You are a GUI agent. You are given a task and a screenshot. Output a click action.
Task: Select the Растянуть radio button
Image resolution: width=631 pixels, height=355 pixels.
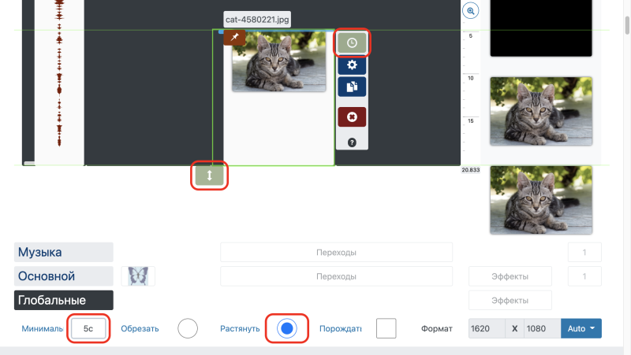click(x=287, y=328)
